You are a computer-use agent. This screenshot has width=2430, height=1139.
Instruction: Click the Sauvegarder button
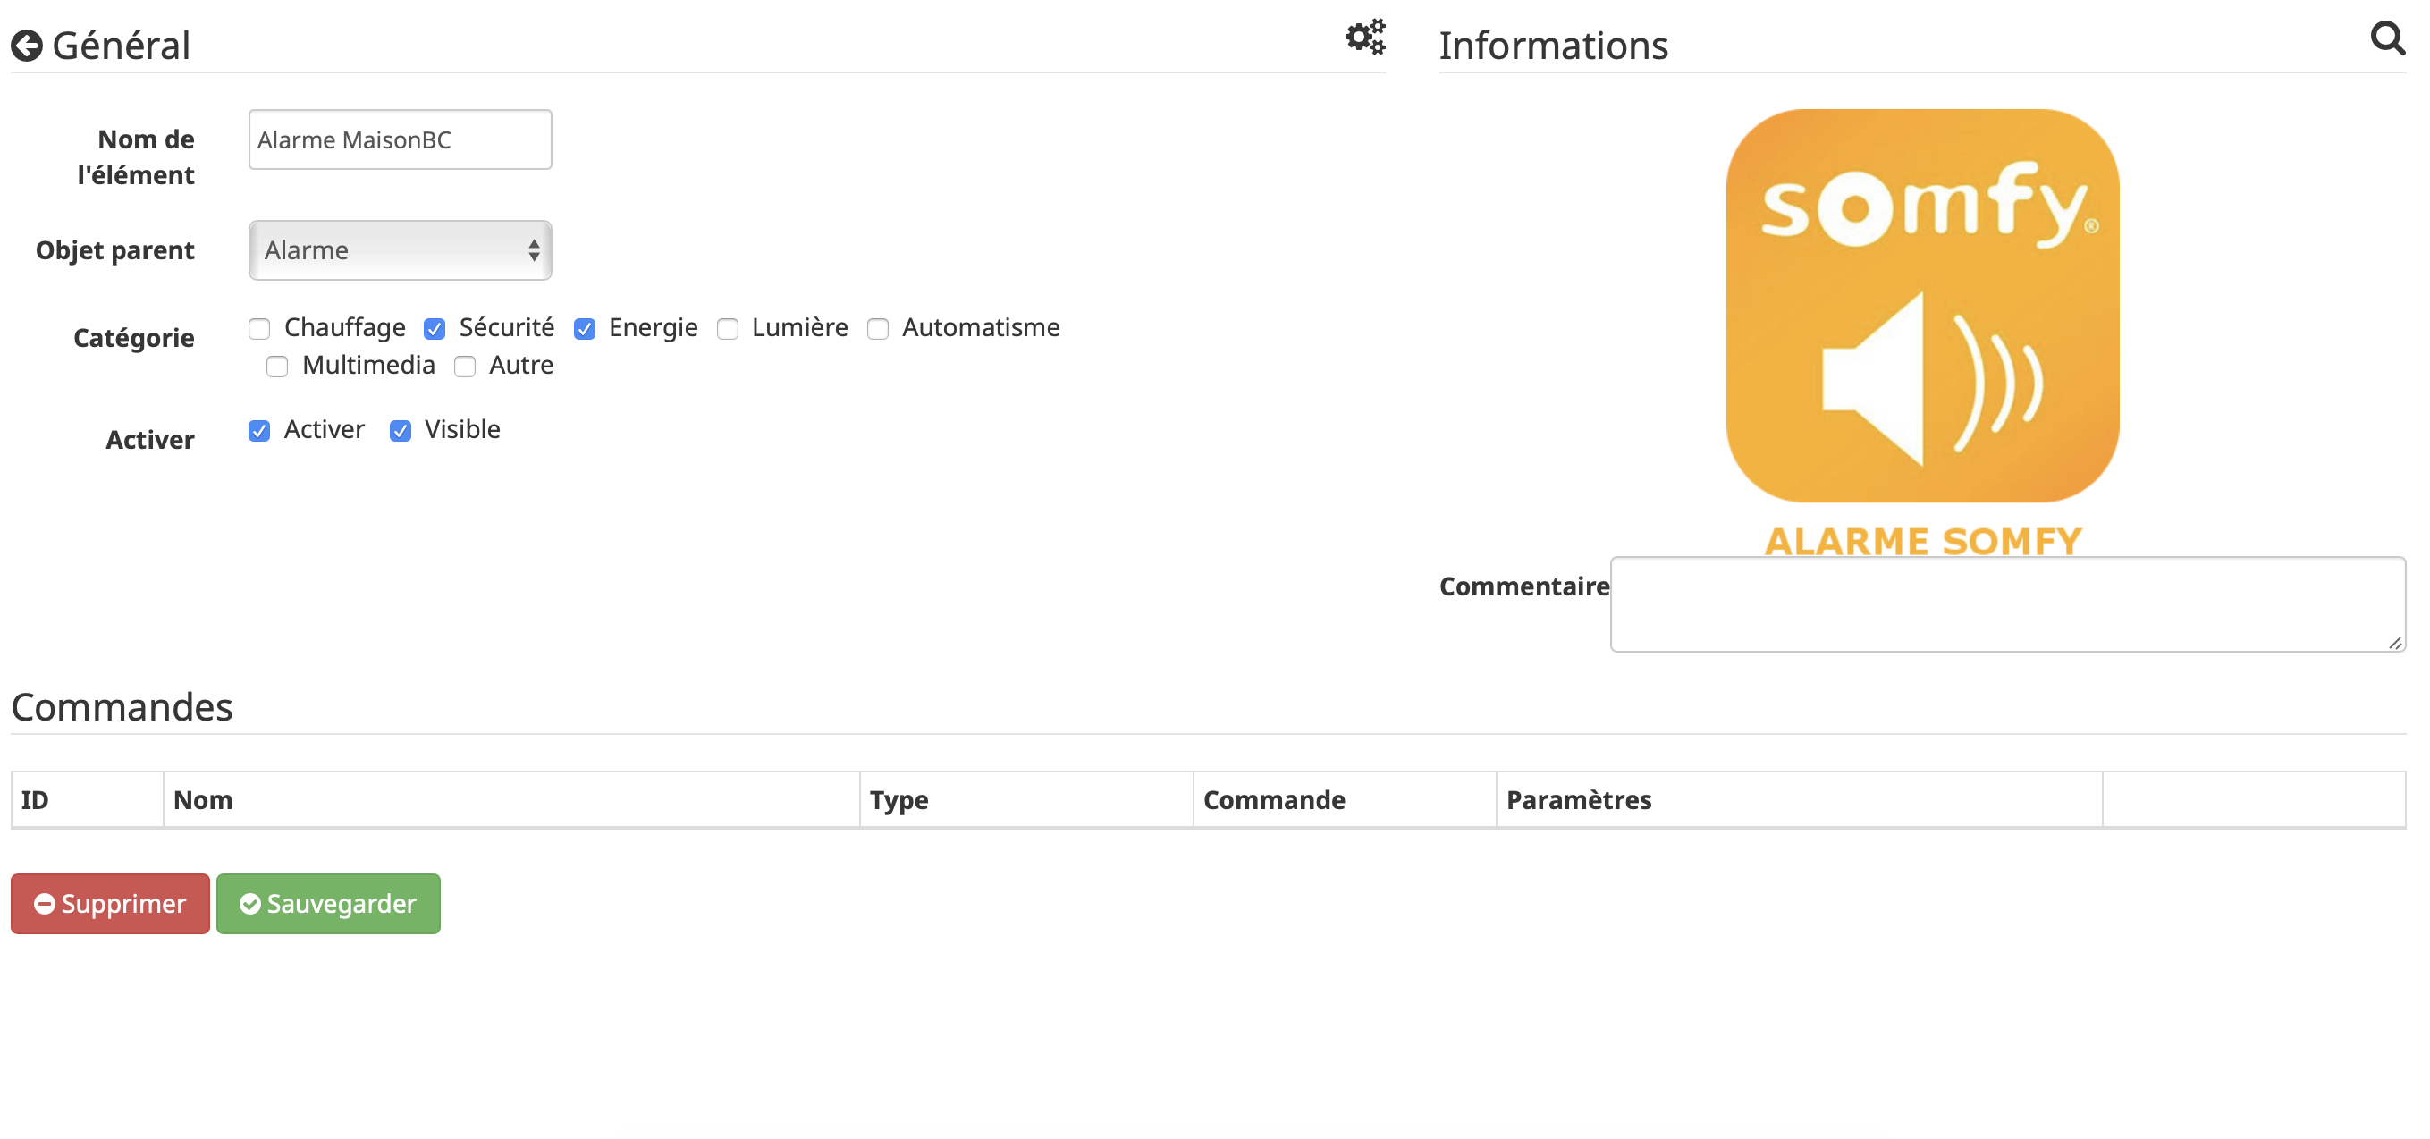(x=328, y=903)
